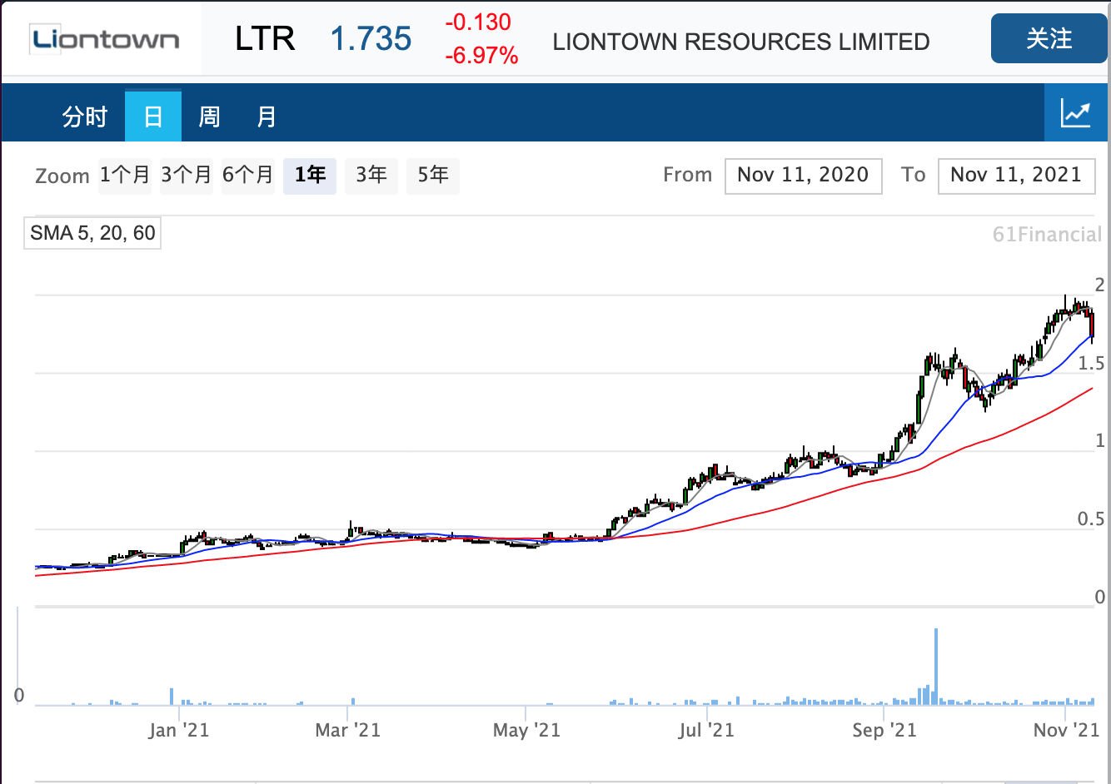Screen dimensions: 1111x784
Task: Click the Mar '21 axis label
Action: click(347, 731)
